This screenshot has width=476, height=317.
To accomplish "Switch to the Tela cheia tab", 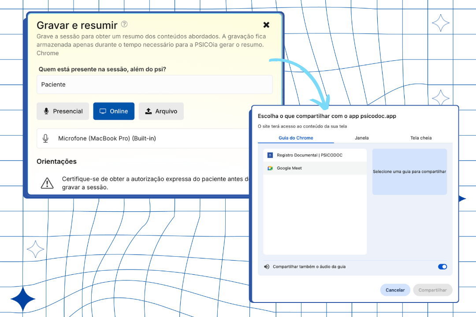I will click(x=421, y=138).
